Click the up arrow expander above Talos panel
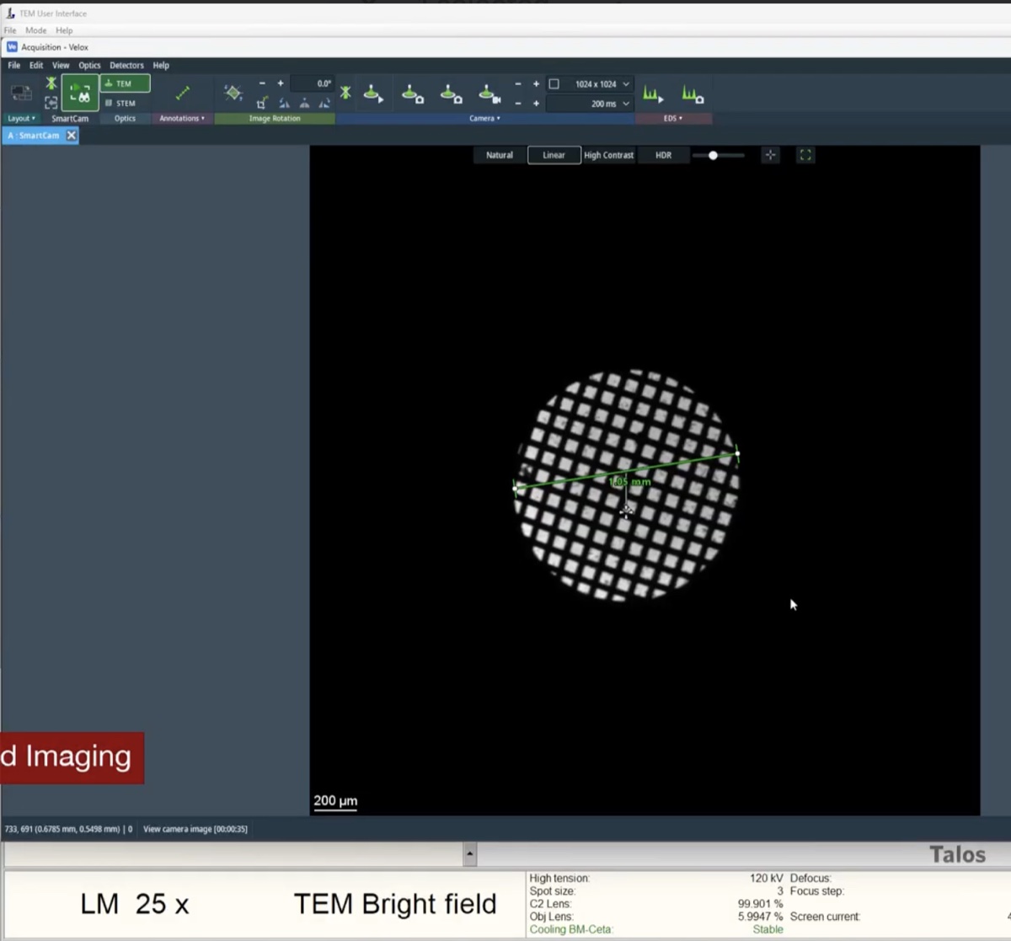 click(x=469, y=854)
